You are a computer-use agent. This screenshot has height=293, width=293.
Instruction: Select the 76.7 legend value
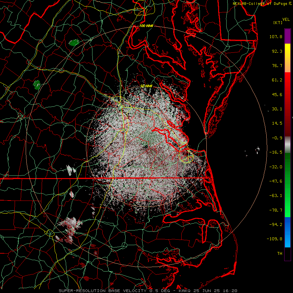[x=277, y=65]
